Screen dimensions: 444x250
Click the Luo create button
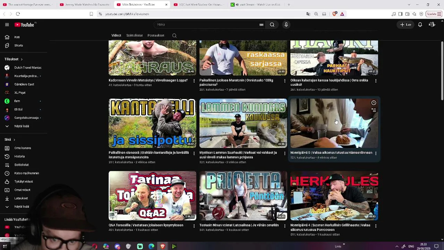click(405, 25)
